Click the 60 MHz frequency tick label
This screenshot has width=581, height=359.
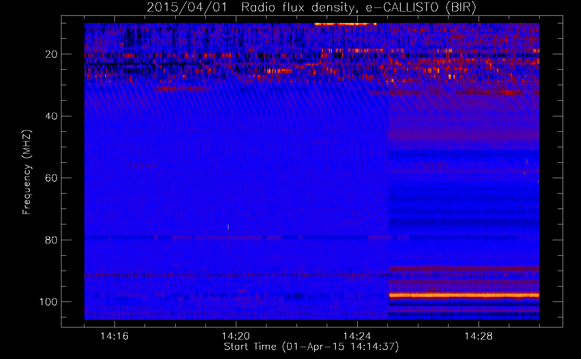point(51,178)
